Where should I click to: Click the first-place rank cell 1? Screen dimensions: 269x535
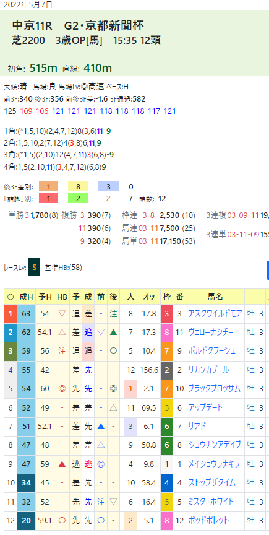click(x=11, y=313)
